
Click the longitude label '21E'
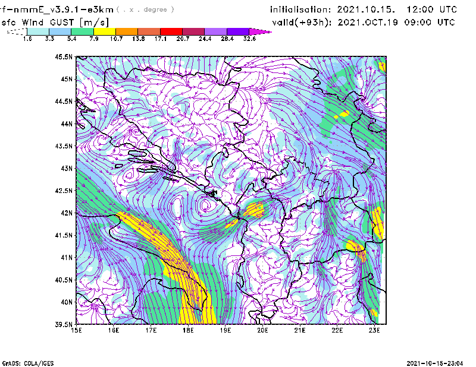[300, 330]
